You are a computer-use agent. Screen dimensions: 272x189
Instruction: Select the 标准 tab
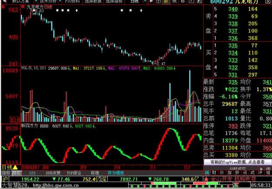[95, 173]
